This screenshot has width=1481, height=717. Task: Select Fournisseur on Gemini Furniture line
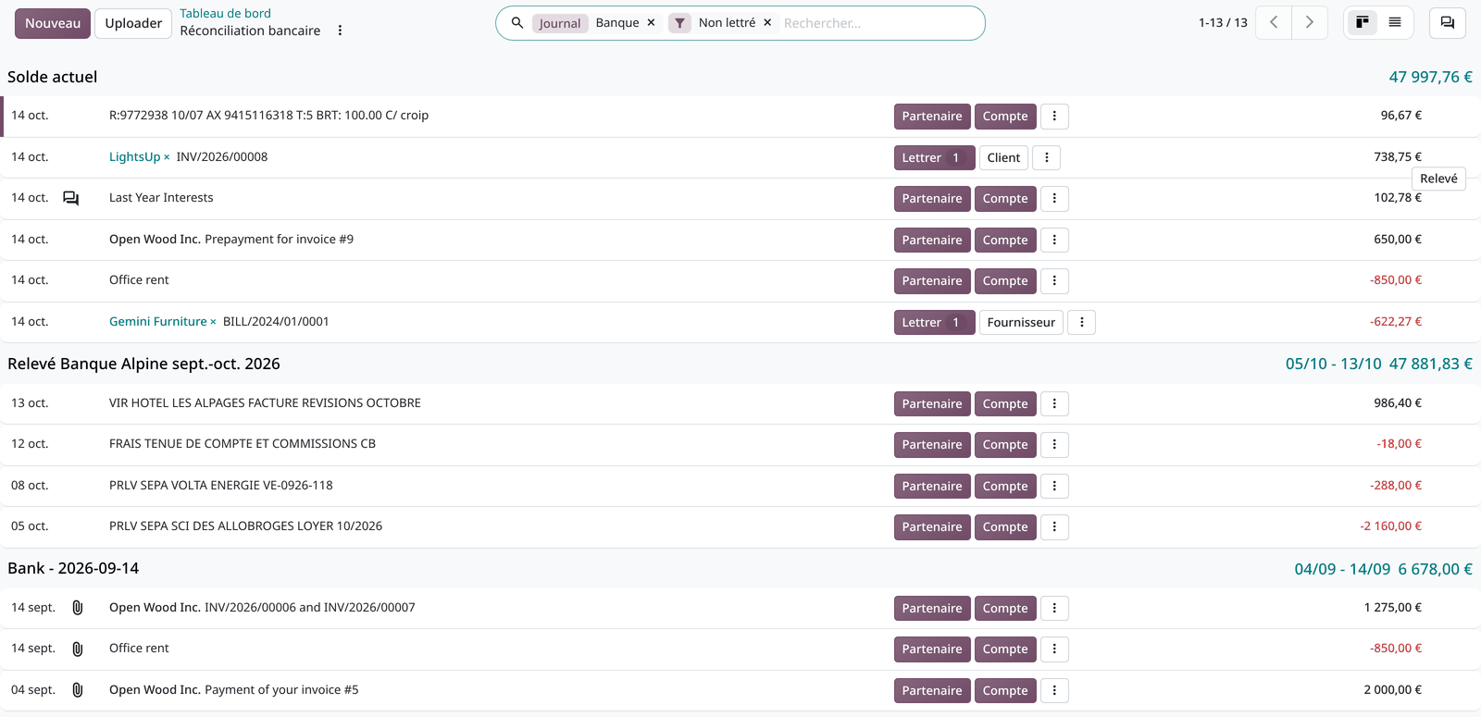tap(1021, 323)
